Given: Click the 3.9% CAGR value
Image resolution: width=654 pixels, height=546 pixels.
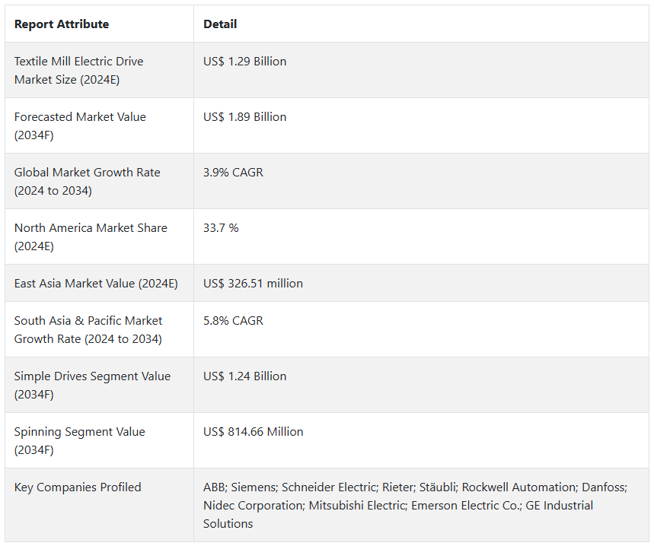Looking at the screenshot, I should pos(233,173).
